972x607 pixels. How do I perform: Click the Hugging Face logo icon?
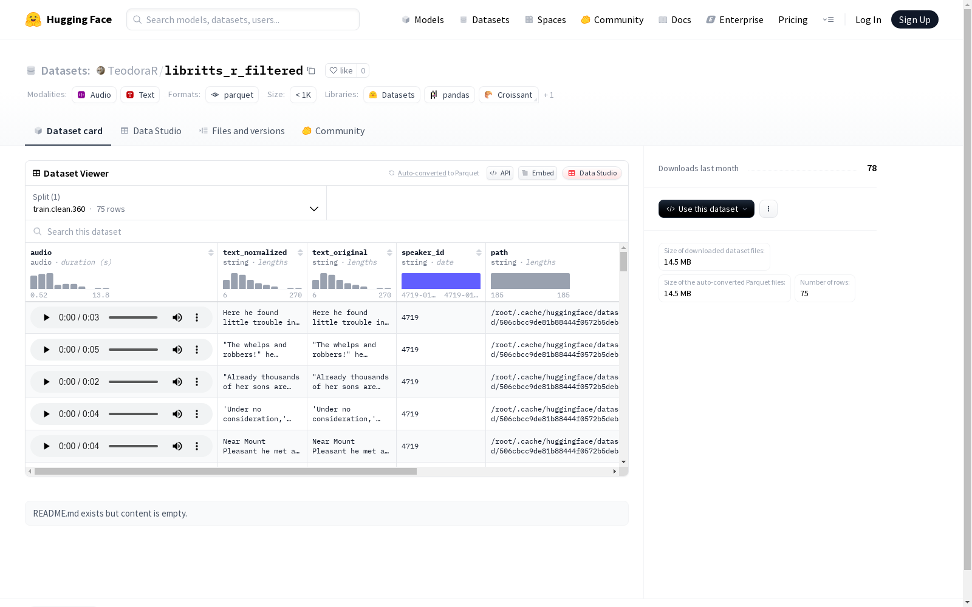coord(33,19)
